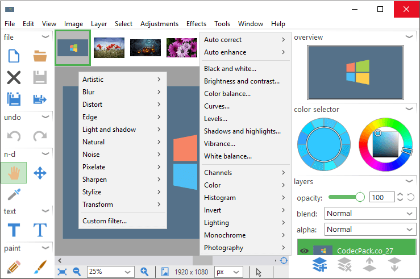Select the paintbrush tool
Image resolution: width=420 pixels, height=279 pixels.
40,267
